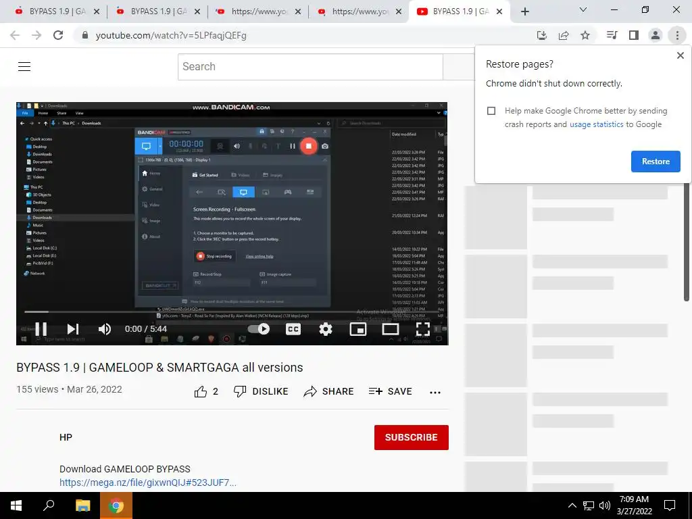Viewport: 692px width, 519px height.
Task: Turn on closed captions
Action: (293, 329)
